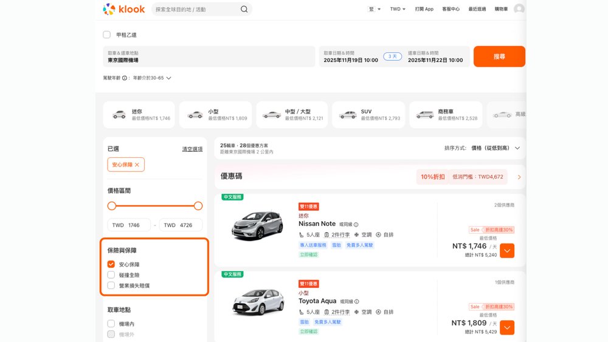Select the SUV car type tab
Image resolution: width=608 pixels, height=342 pixels.
pyautogui.click(x=368, y=115)
